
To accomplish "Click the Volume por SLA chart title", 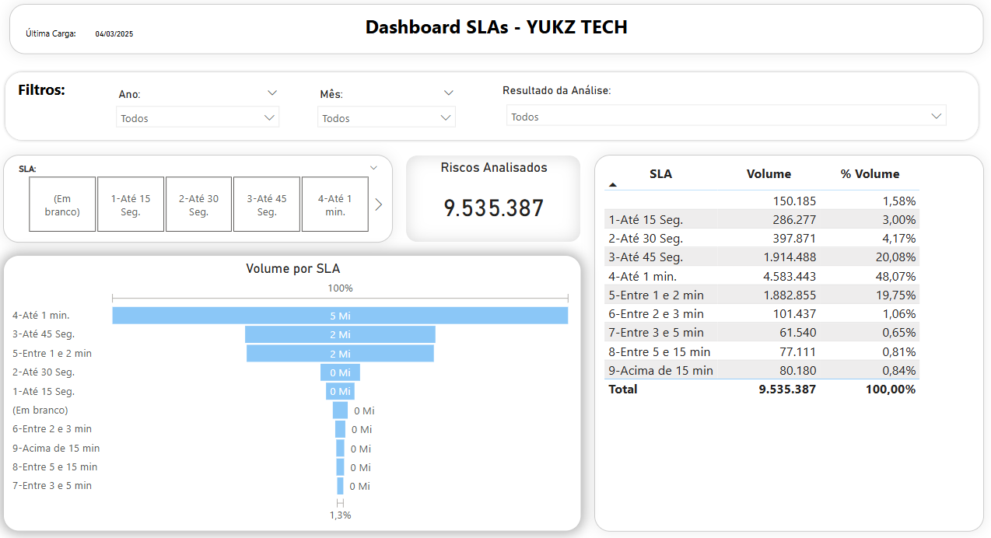I will click(292, 269).
